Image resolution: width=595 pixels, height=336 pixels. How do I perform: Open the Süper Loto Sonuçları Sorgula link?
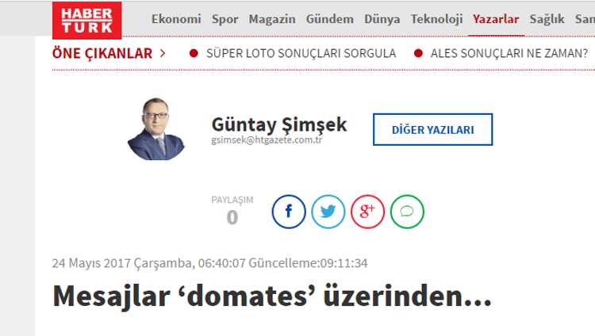click(301, 53)
